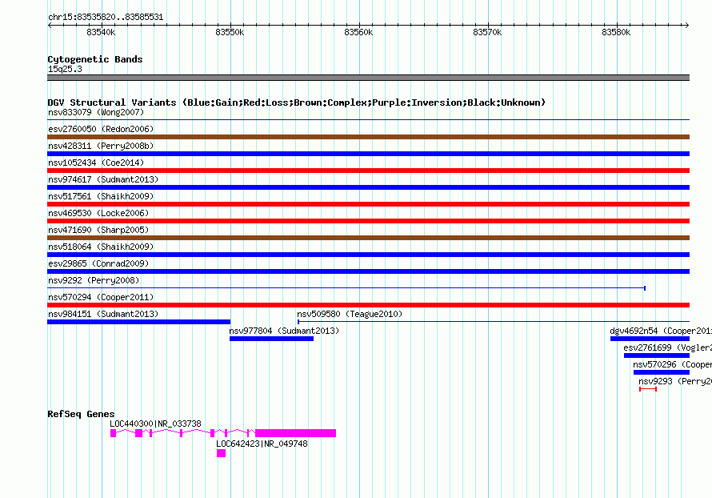712x498 pixels.
Task: Click the 83580k ruler label
Action: (616, 32)
